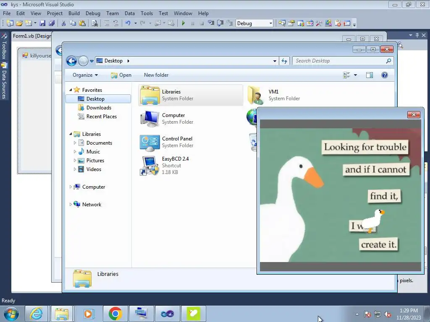Click the Paste clipboard icon
Image resolution: width=430 pixels, height=322 pixels.
[82, 23]
